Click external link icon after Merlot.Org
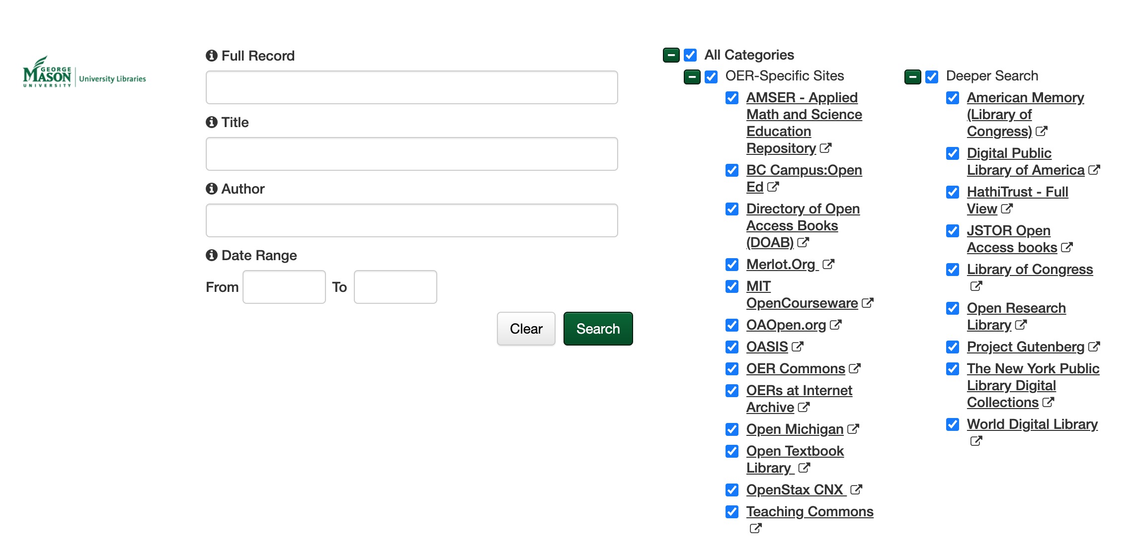This screenshot has height=556, width=1133. pos(828,264)
